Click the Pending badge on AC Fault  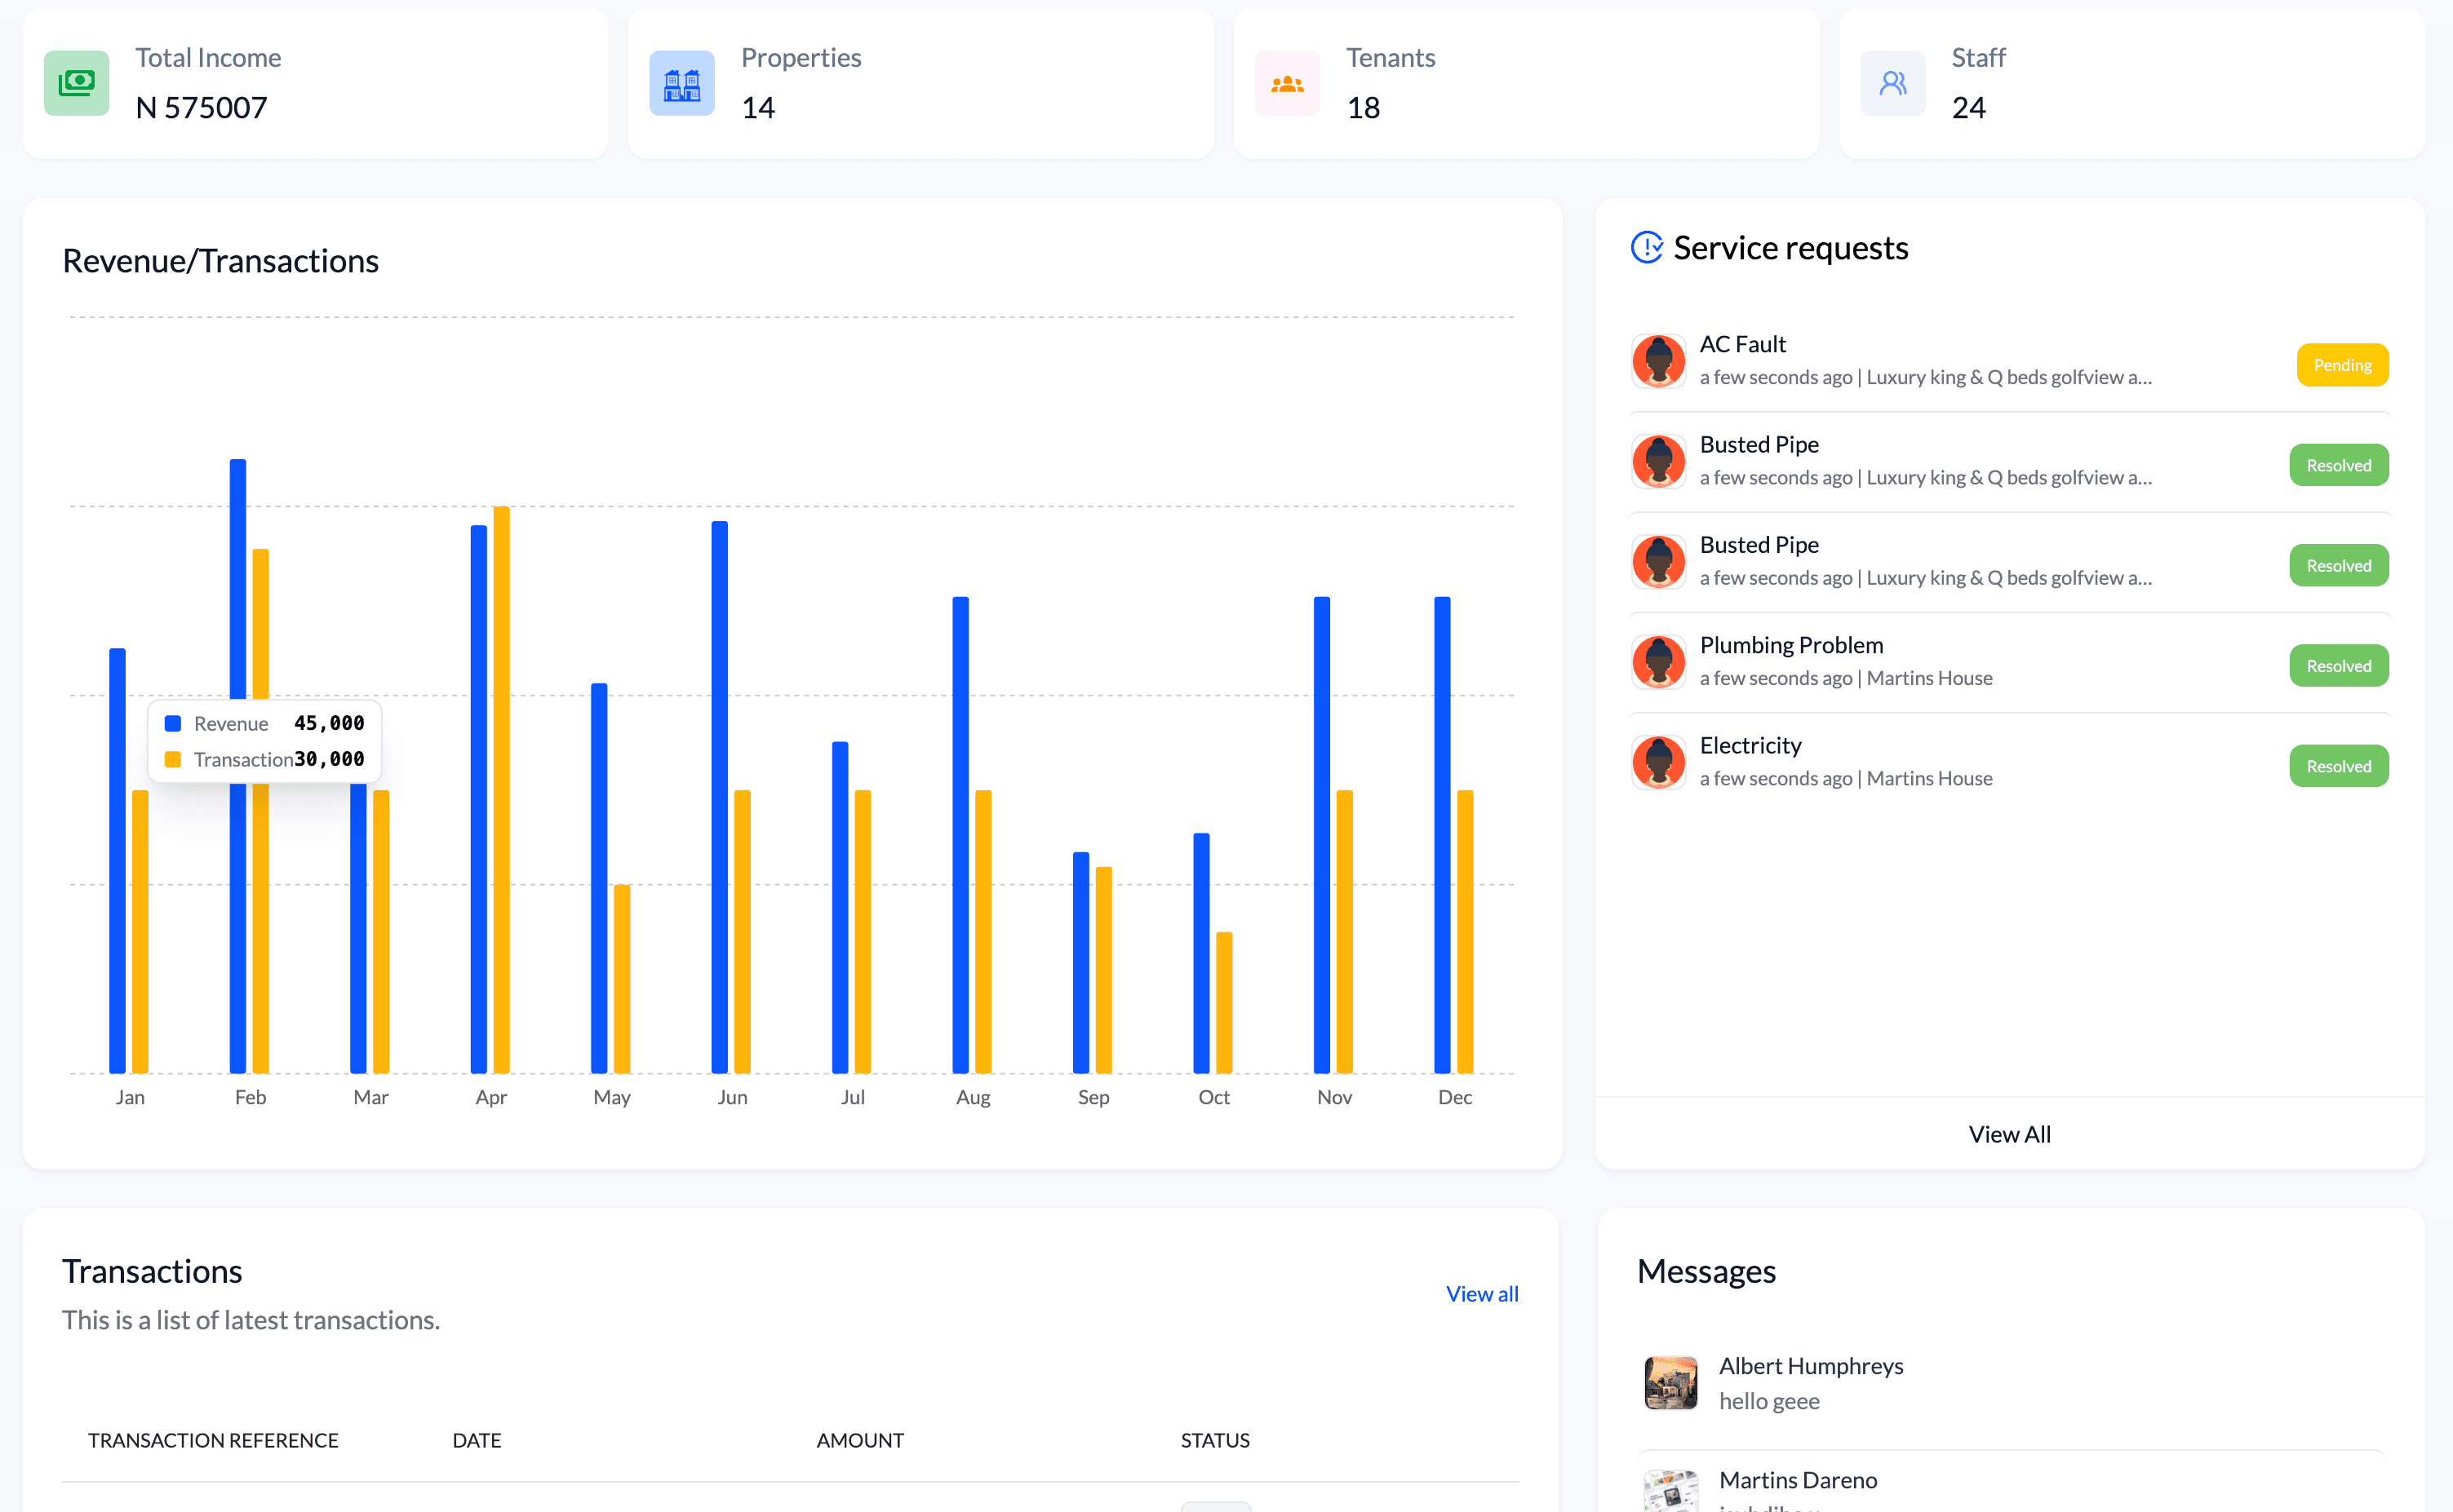click(2342, 365)
